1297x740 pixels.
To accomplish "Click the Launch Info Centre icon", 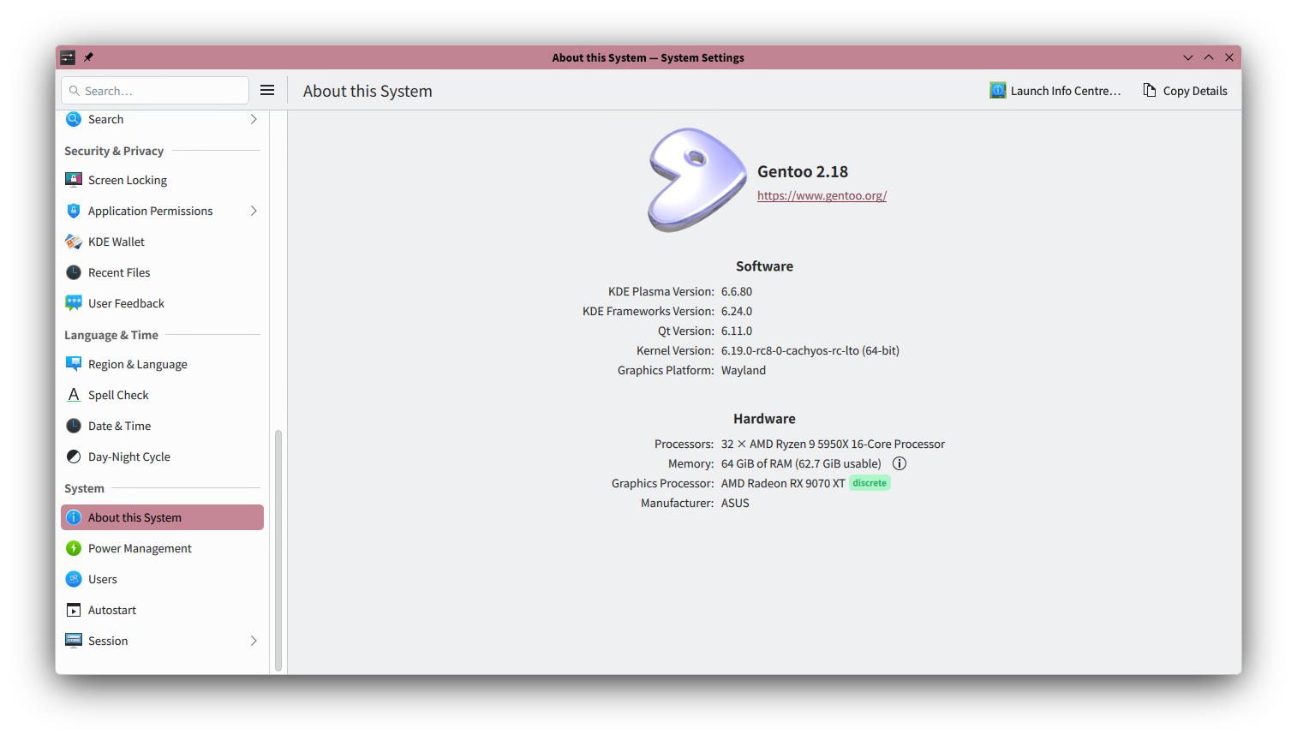I will [x=998, y=90].
